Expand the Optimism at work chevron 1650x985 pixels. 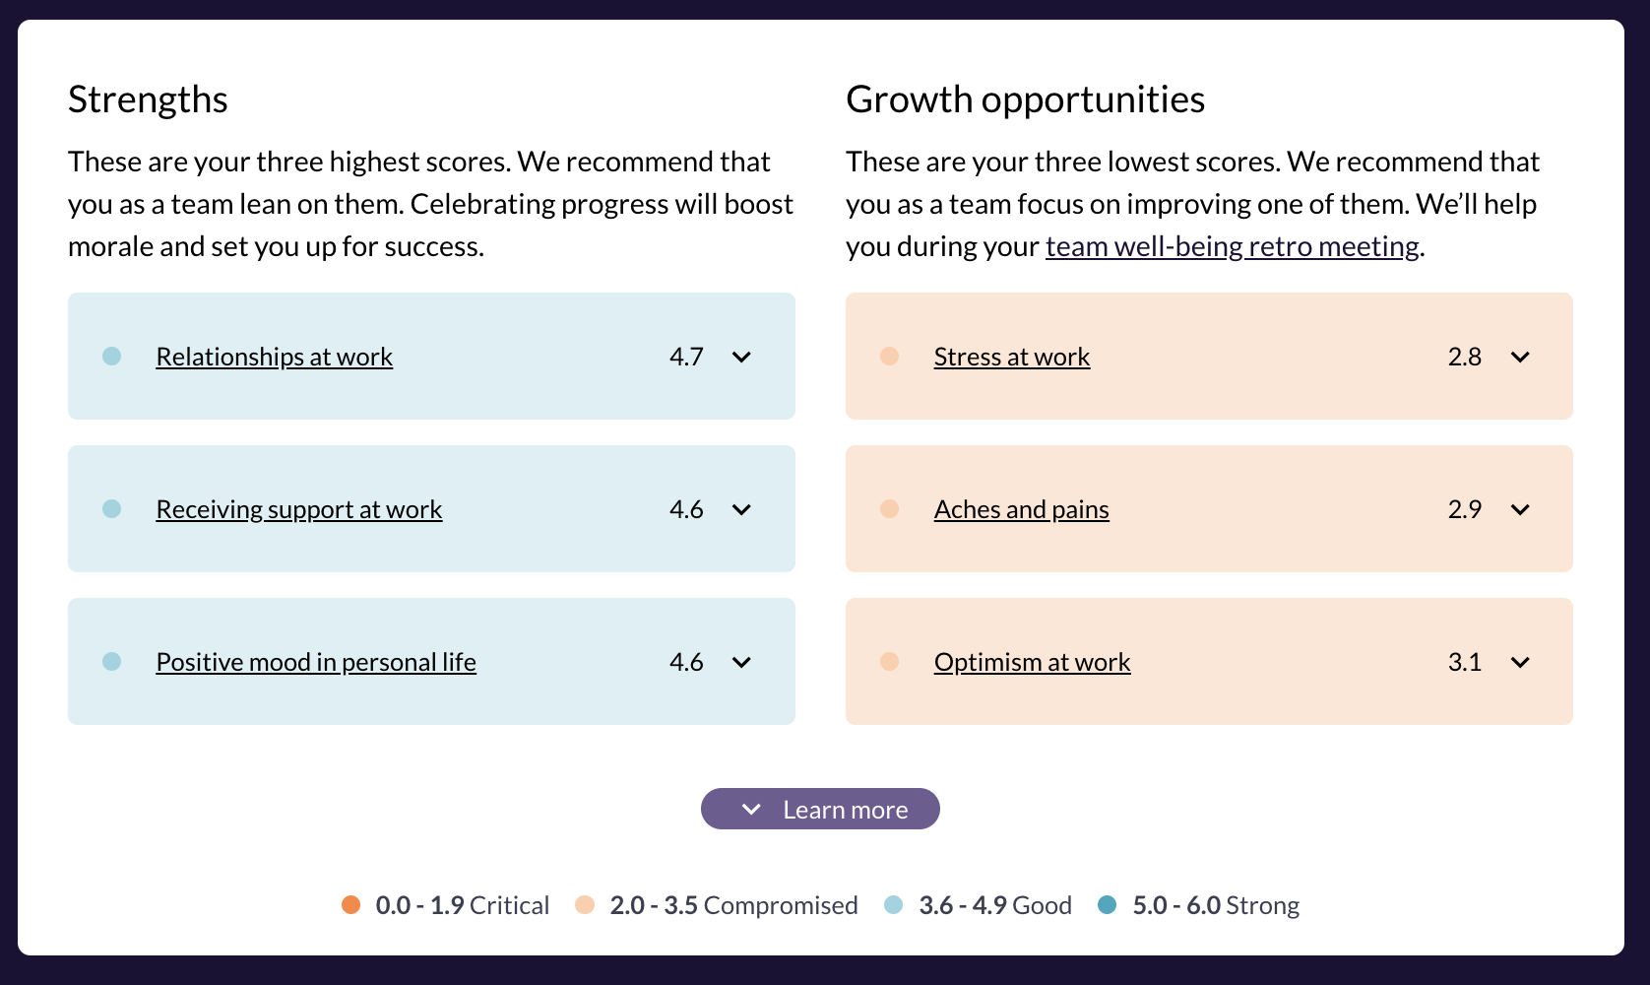coord(1520,662)
